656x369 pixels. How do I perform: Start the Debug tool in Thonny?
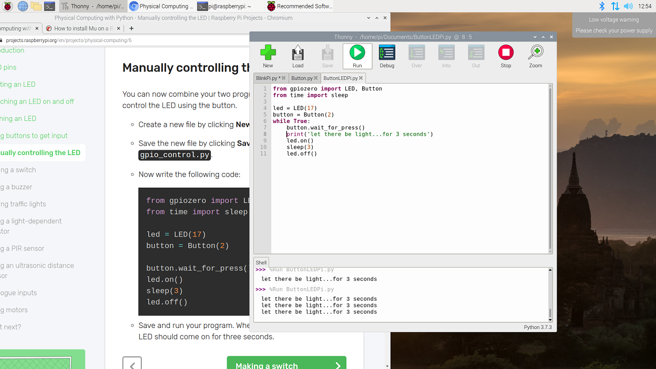click(387, 56)
